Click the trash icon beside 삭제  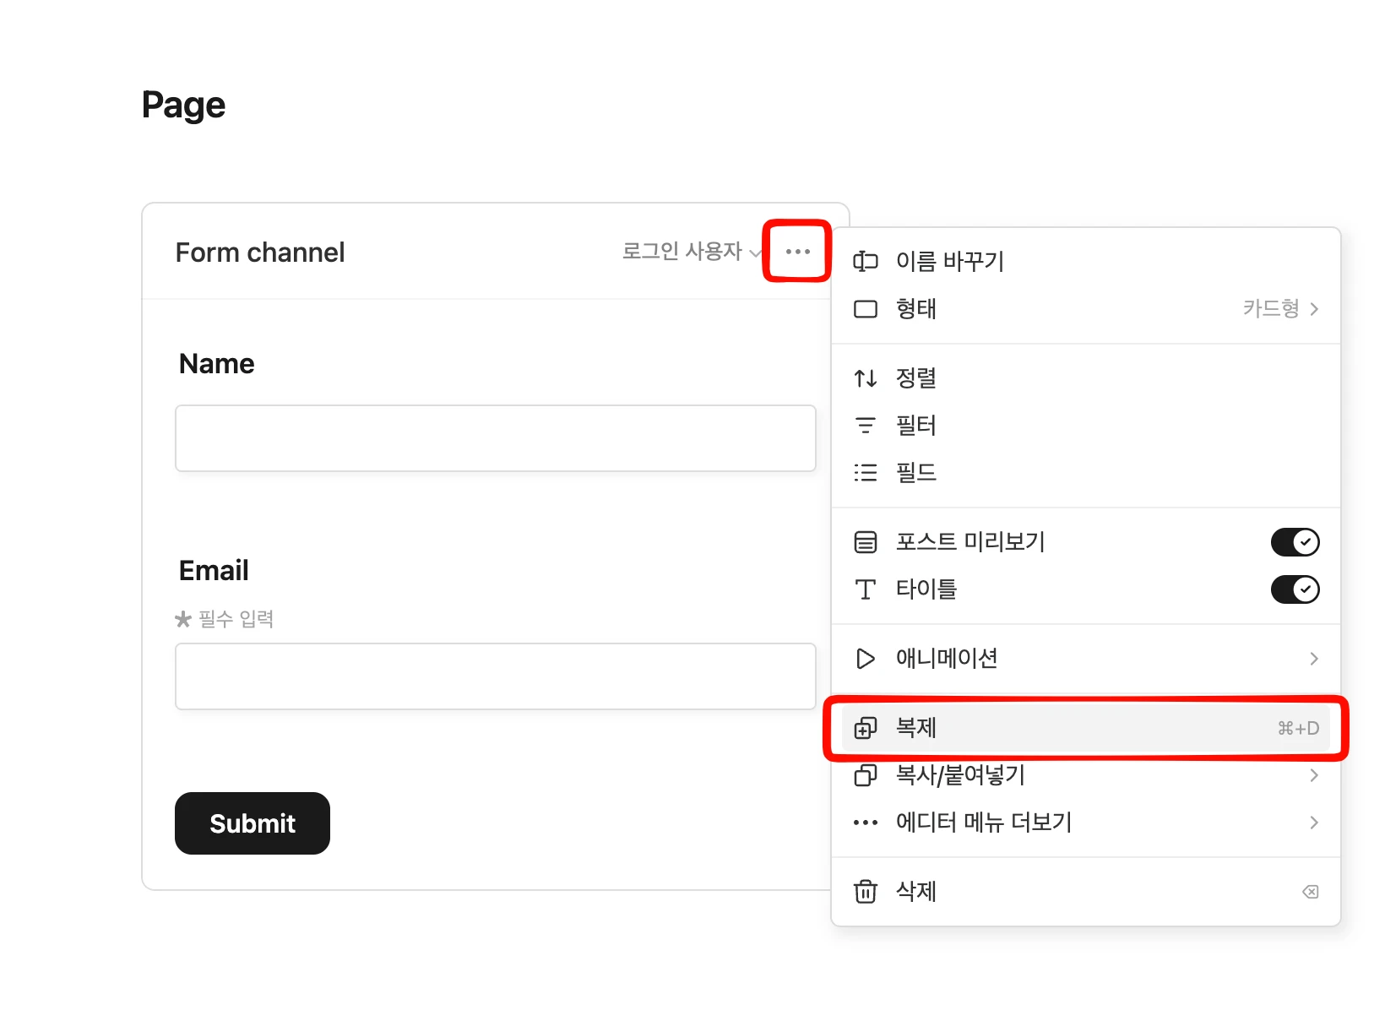[x=865, y=892]
